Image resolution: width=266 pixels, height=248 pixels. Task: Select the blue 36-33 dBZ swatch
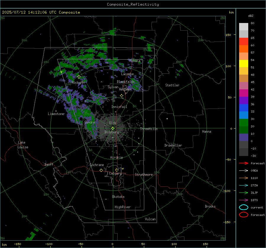[244, 108]
